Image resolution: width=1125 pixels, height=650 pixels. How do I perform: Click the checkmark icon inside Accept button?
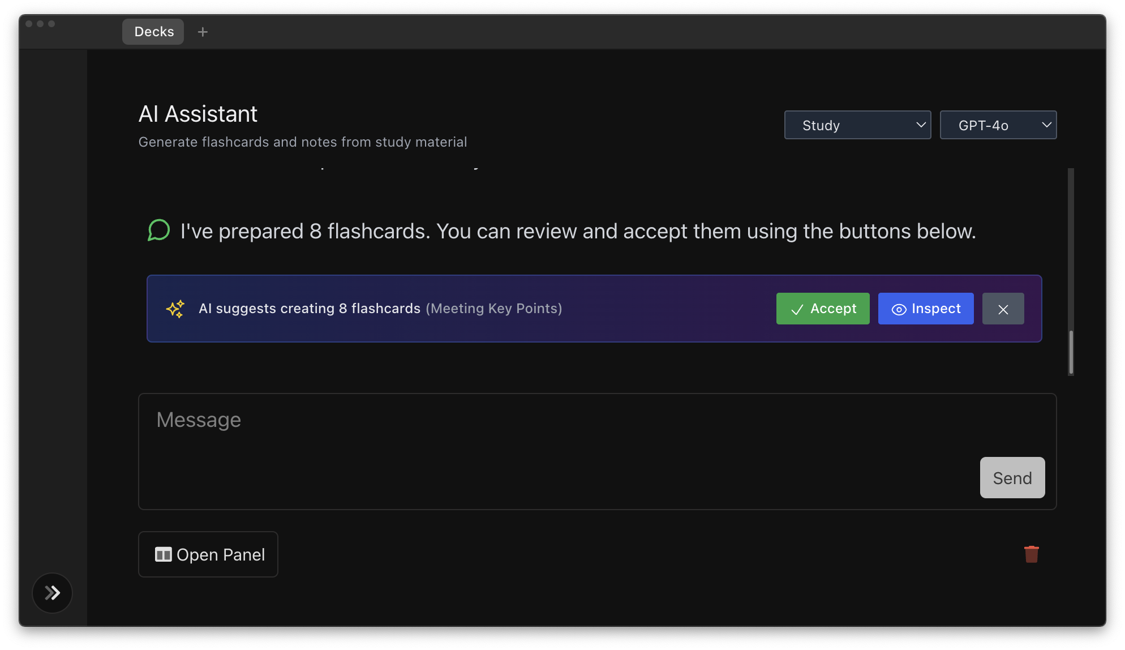coord(797,309)
